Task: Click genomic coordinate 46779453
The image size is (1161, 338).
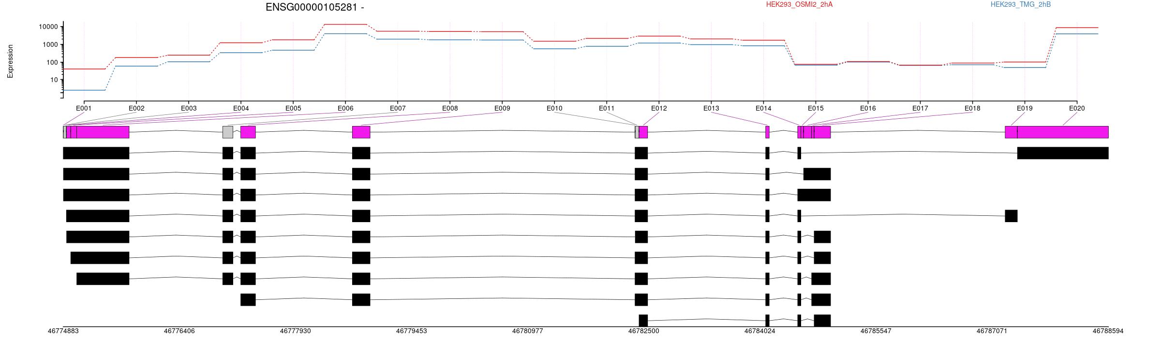Action: click(x=412, y=331)
